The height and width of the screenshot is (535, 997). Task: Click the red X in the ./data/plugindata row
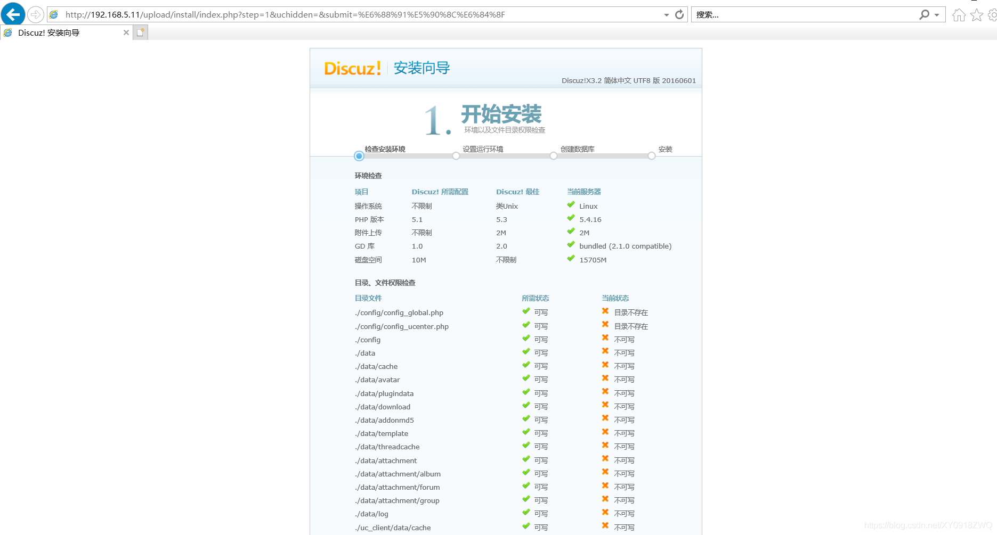click(x=605, y=392)
